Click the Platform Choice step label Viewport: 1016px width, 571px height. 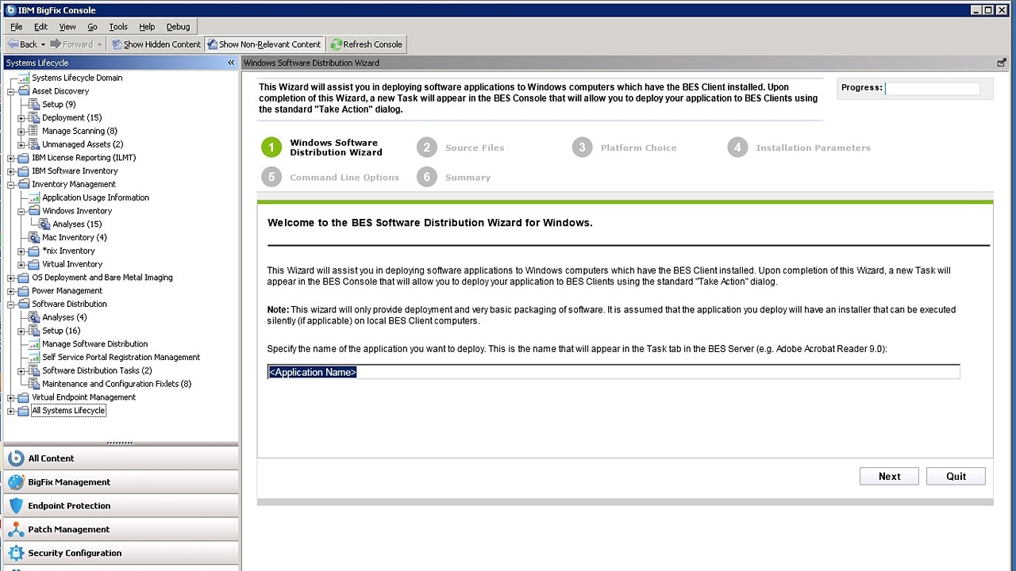pos(638,148)
